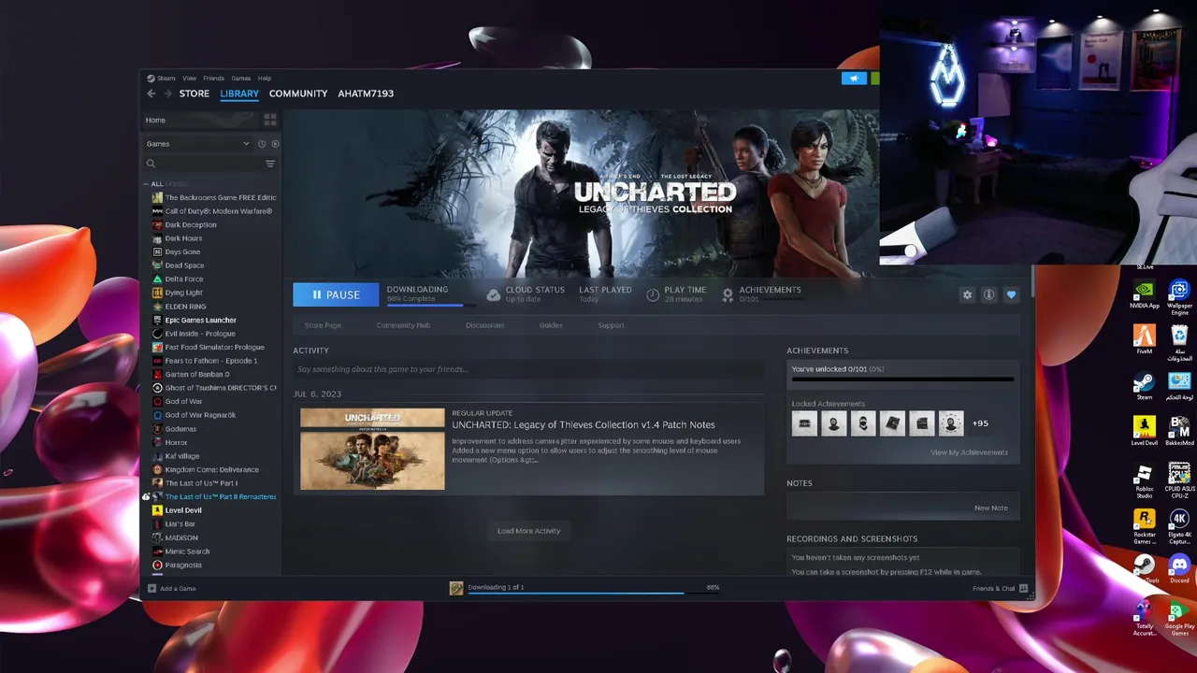
Task: Open the Store Page link
Action: pyautogui.click(x=323, y=325)
